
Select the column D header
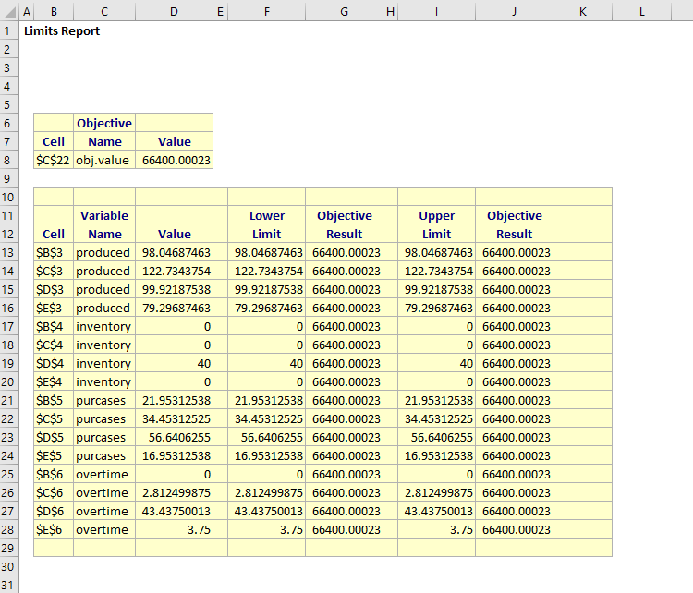[174, 11]
